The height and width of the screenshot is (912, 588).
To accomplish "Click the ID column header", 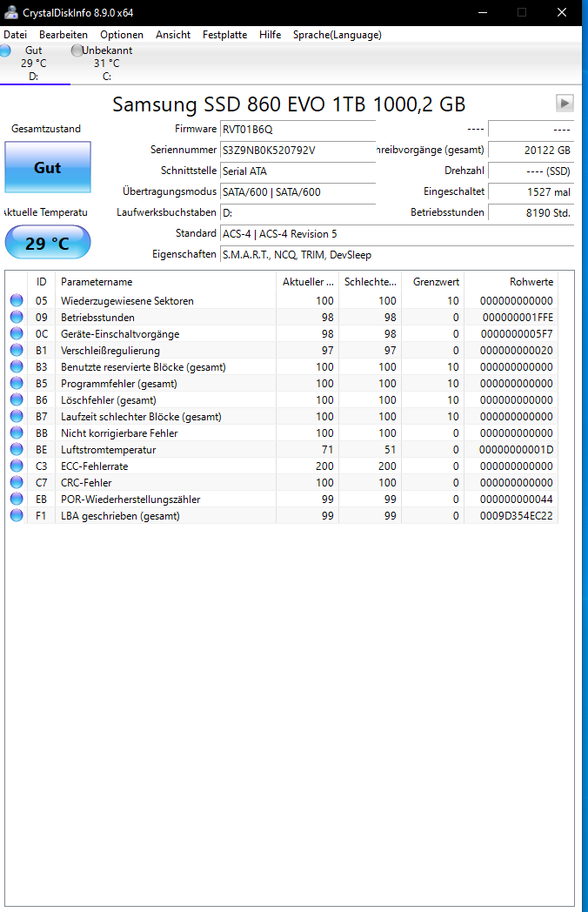I will tap(41, 281).
